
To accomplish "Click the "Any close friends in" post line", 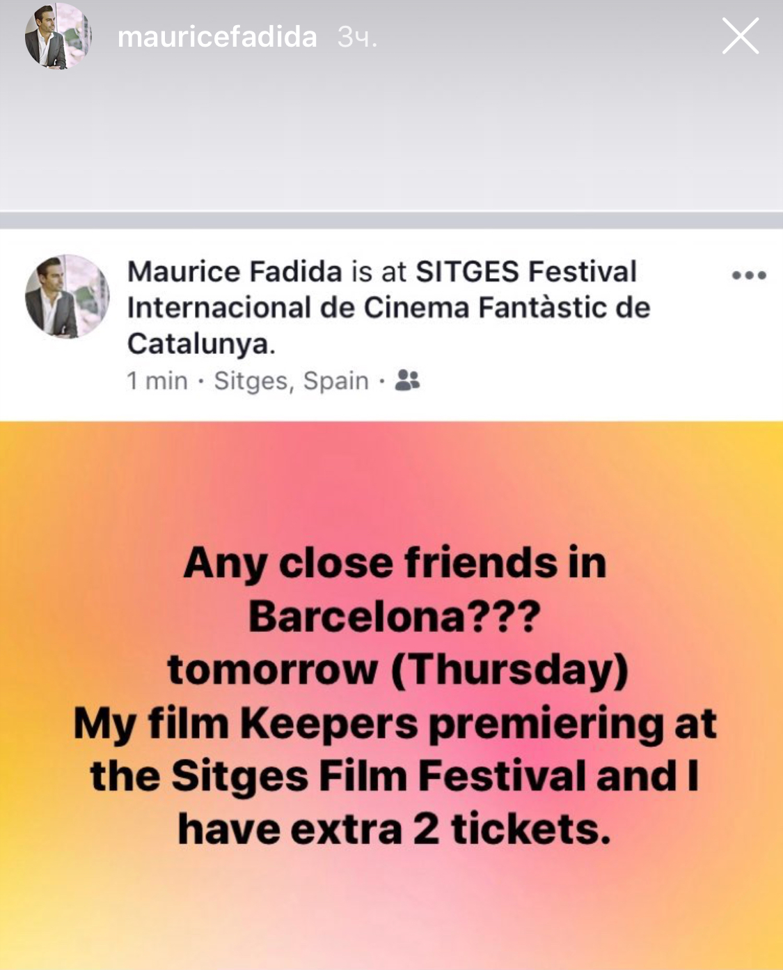I will point(395,563).
